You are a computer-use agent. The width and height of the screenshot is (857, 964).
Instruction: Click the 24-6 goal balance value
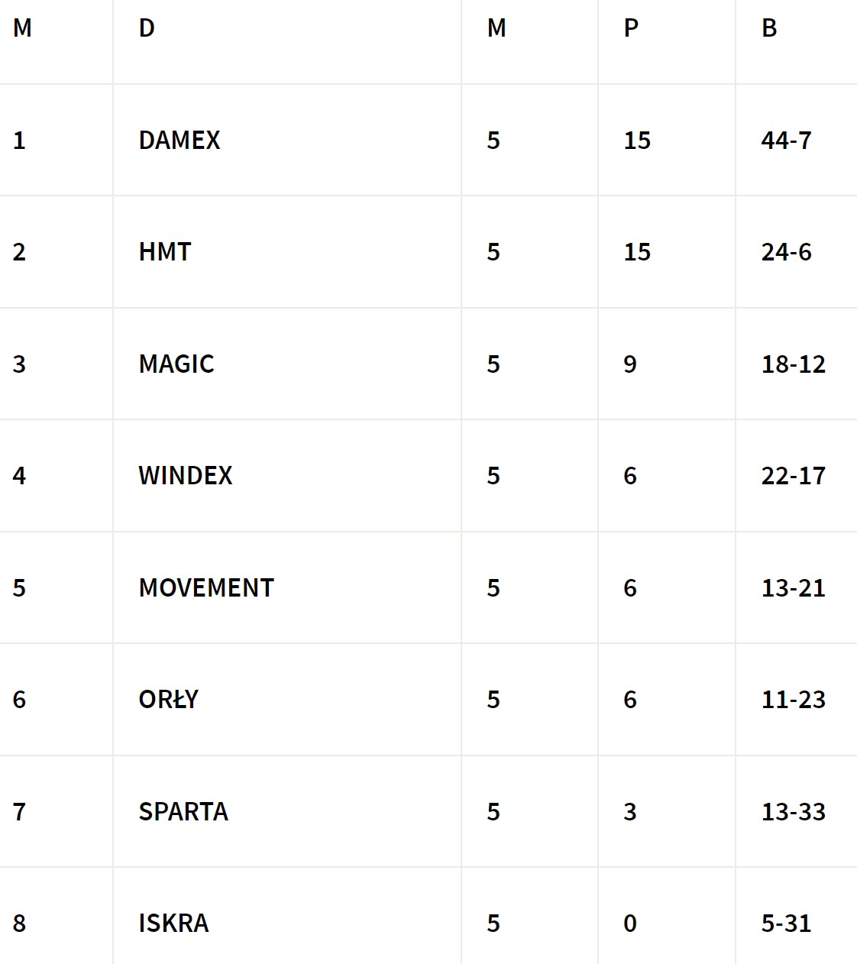[x=786, y=252]
